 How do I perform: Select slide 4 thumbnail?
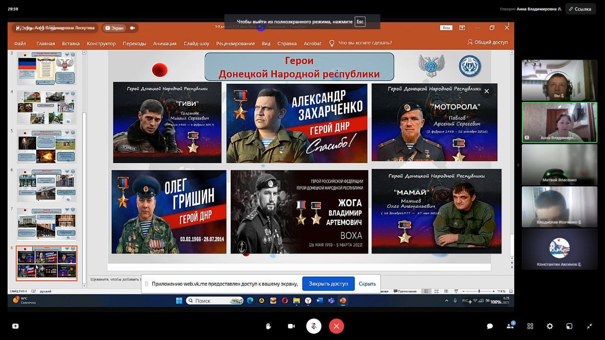[x=47, y=107]
